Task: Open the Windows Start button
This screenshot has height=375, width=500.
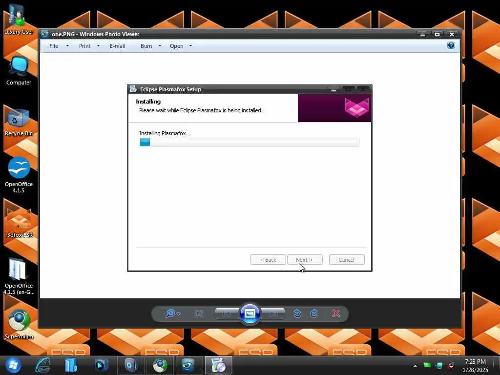Action: click(13, 365)
